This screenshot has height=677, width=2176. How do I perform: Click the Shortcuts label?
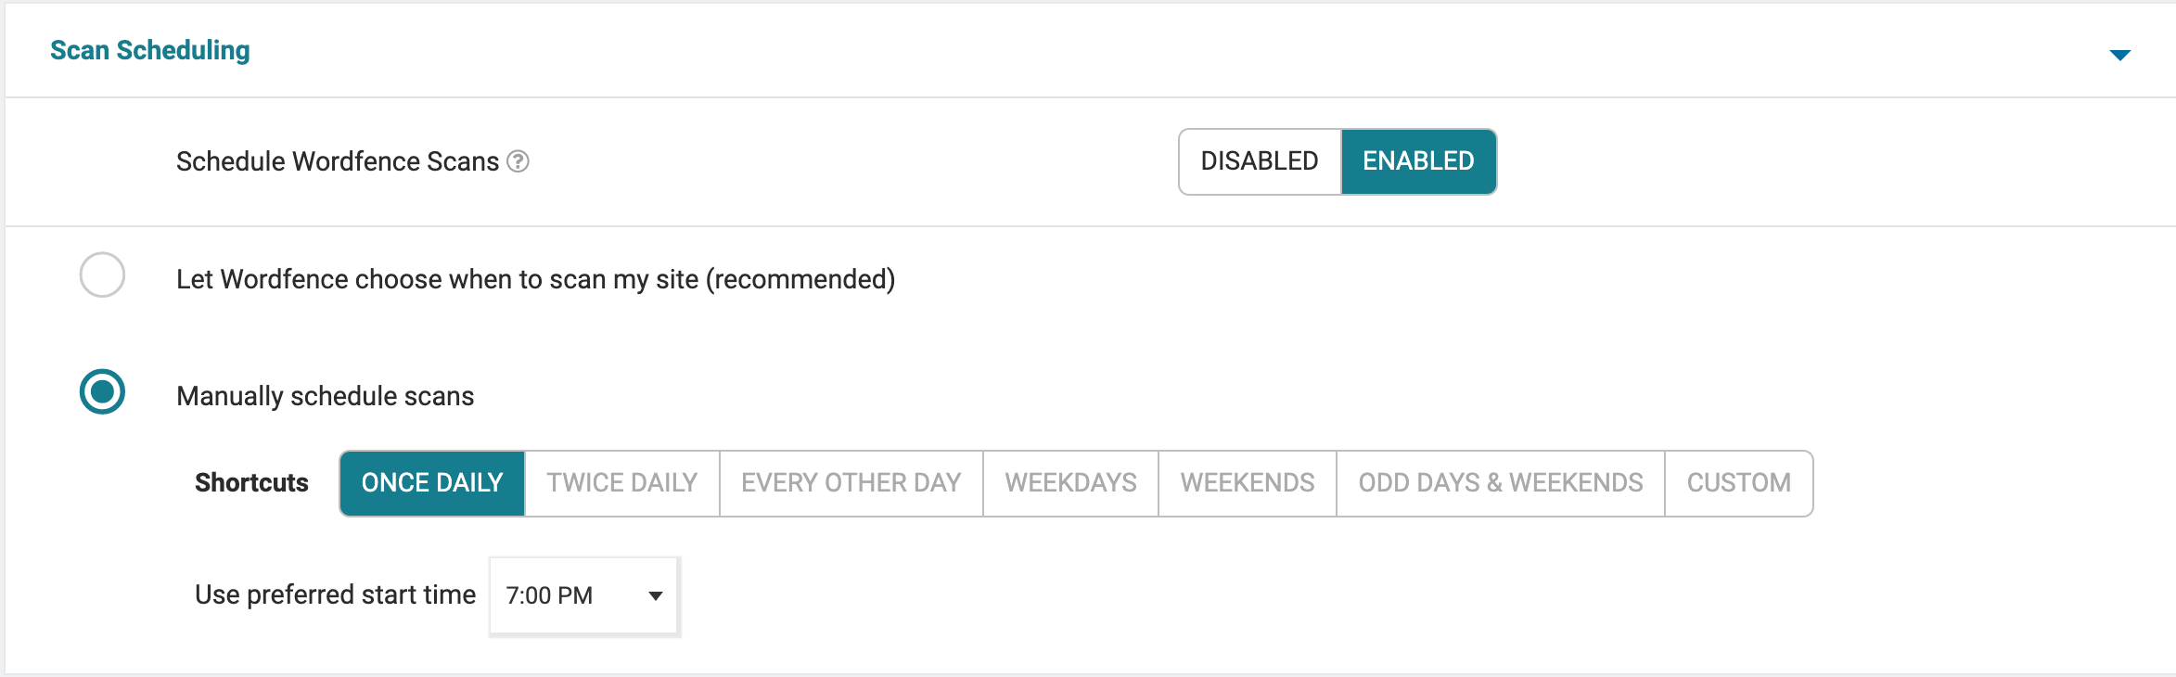250,482
